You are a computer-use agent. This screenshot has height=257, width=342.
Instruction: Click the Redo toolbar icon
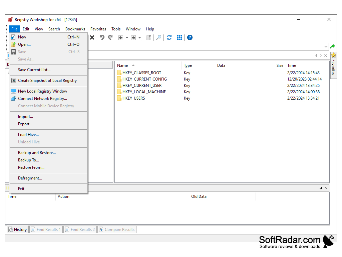coord(110,37)
